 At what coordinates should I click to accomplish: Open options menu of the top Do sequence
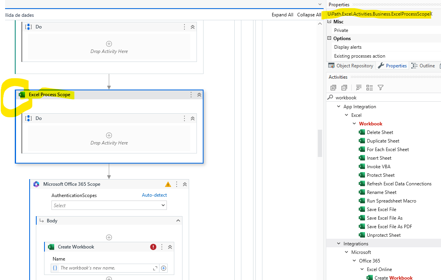(184, 27)
